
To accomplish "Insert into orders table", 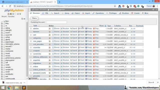I will tap(81, 66).
